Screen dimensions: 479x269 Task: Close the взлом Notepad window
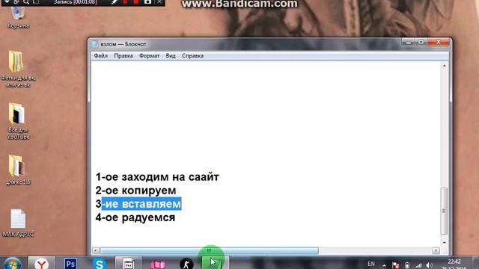[439, 42]
